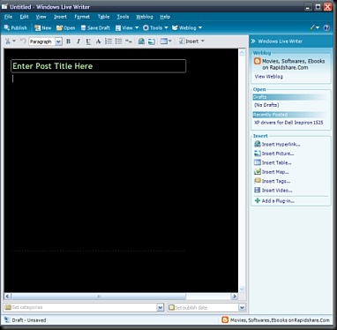Click Insert Video in the sidebar
Viewport: 337px width, 330px height.
pos(277,191)
